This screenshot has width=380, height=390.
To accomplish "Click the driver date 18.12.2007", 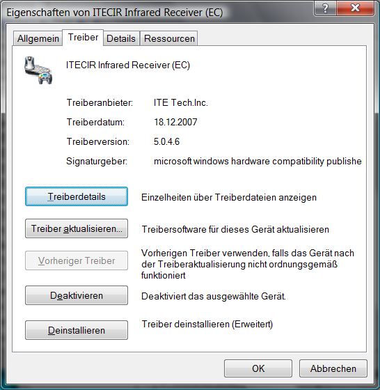I will point(175,122).
